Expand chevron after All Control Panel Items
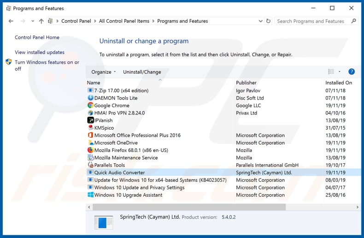Viewport: 364px width, 238px height. coord(153,21)
